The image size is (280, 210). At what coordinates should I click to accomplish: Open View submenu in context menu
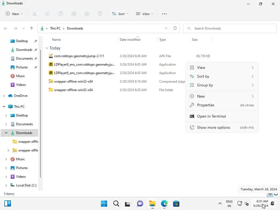pyautogui.click(x=222, y=68)
